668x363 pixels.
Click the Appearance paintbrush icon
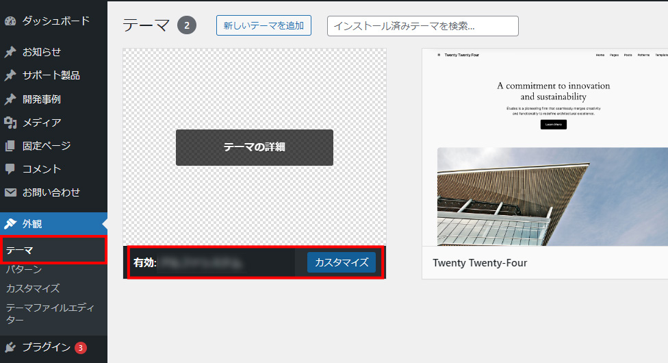(x=10, y=224)
